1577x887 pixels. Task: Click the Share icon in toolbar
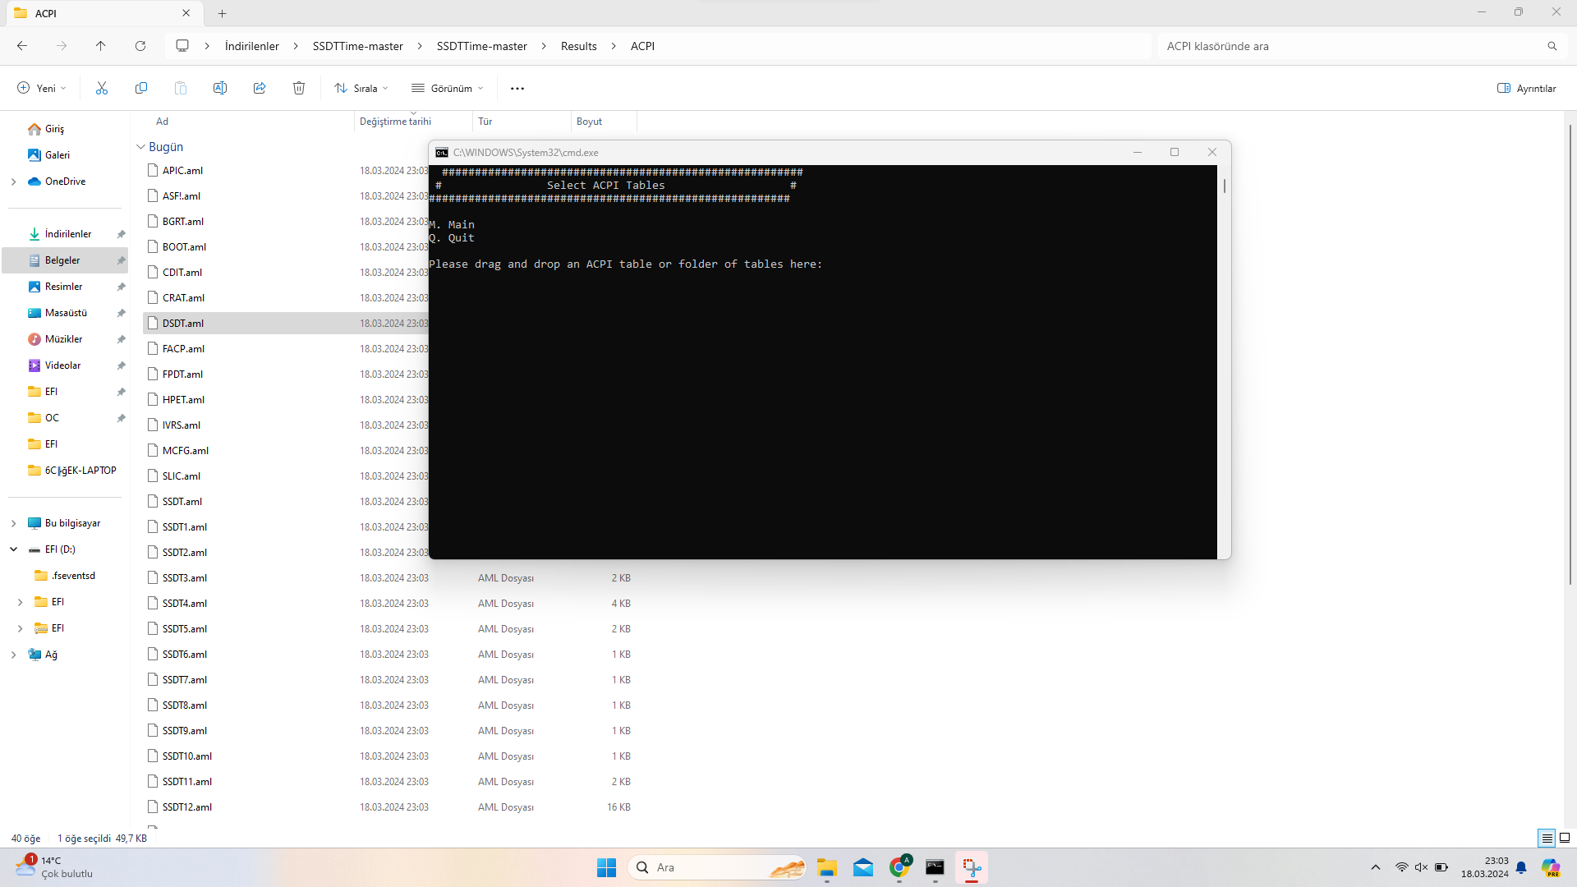point(260,88)
